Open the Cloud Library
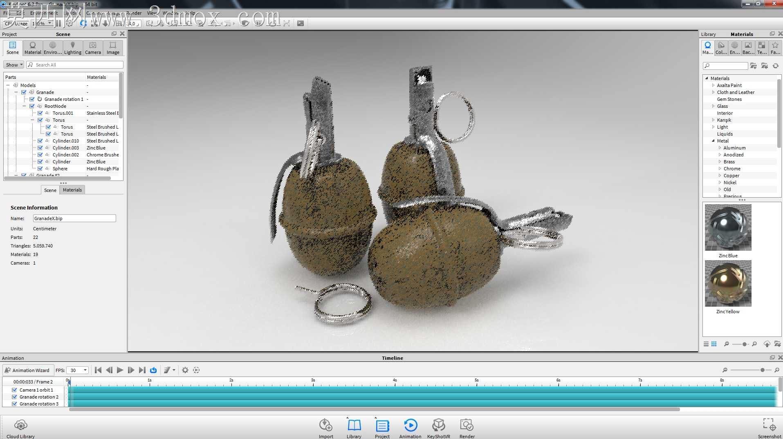 click(20, 428)
